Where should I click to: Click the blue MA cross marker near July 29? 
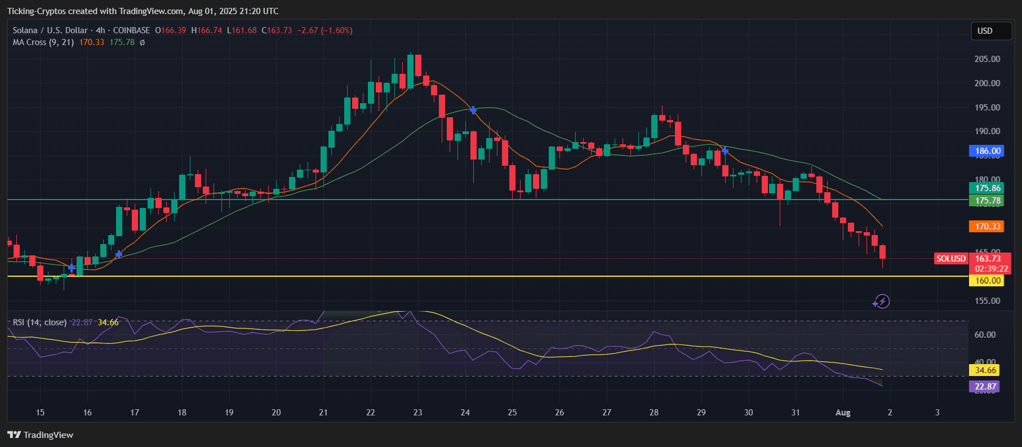(x=725, y=151)
